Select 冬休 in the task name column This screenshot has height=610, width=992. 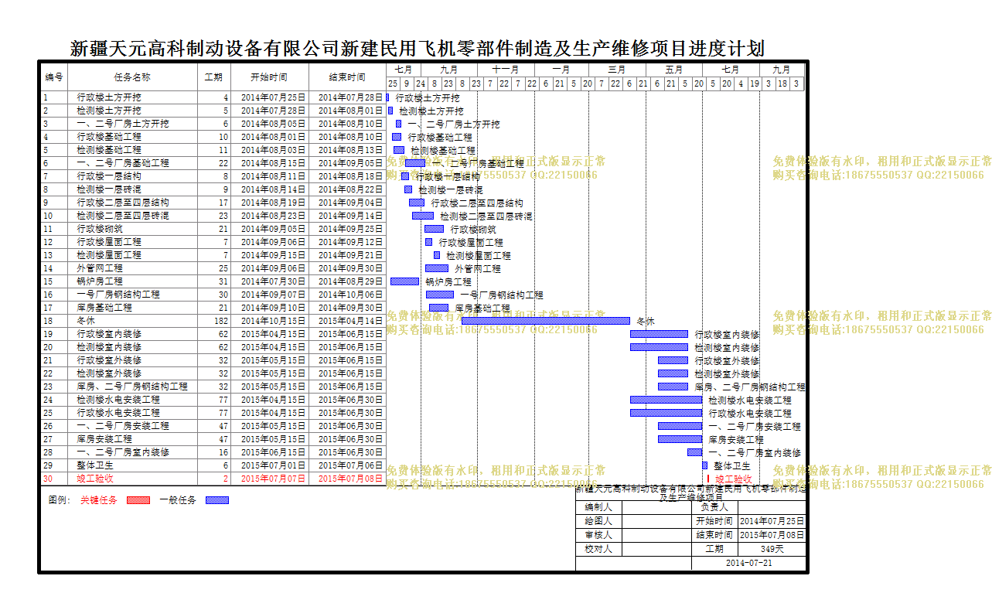pyautogui.click(x=86, y=321)
